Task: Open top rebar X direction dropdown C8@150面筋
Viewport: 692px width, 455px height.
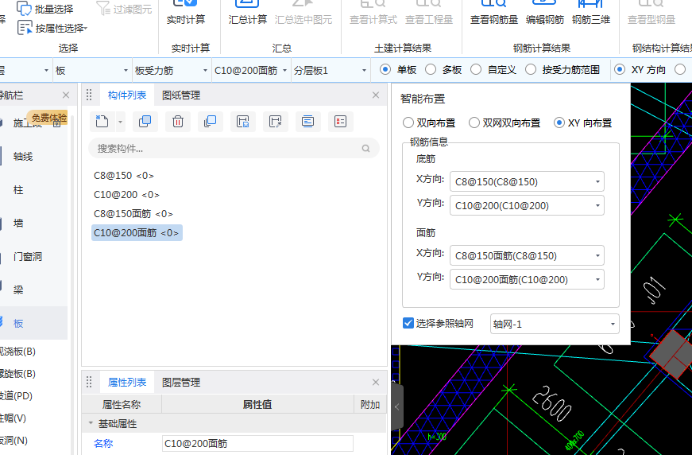Action: (x=527, y=255)
